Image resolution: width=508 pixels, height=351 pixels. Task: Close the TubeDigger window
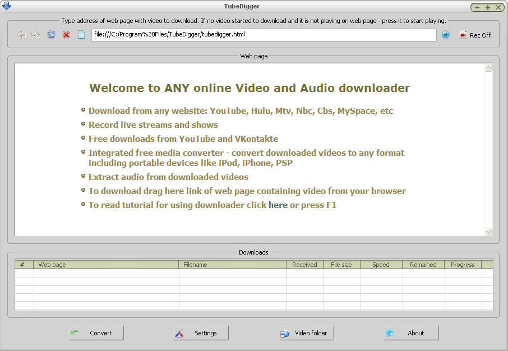pos(498,7)
